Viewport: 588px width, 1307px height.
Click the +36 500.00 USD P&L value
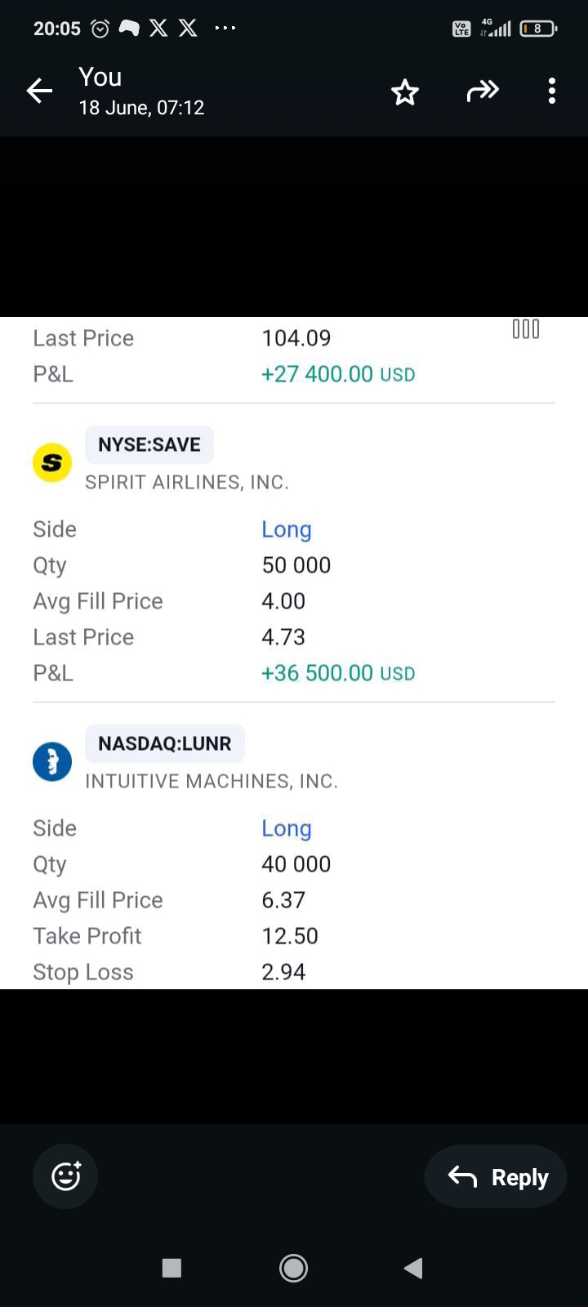[x=338, y=673]
